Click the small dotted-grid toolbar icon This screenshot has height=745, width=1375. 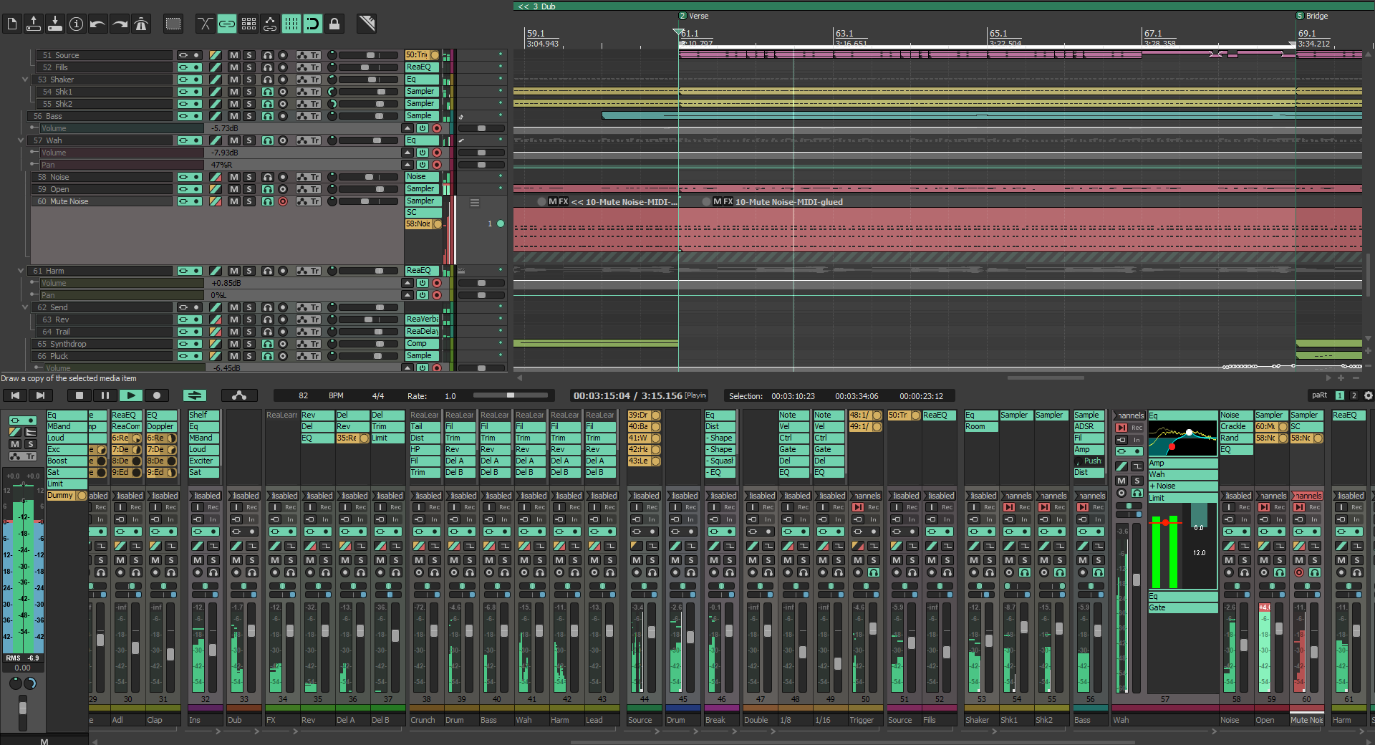coord(249,24)
